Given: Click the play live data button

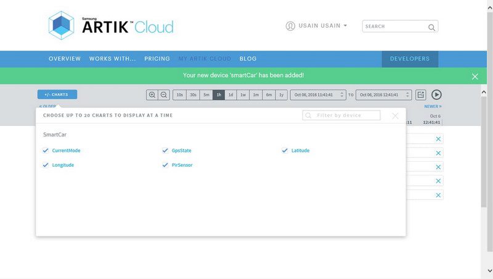Looking at the screenshot, I should (x=436, y=94).
